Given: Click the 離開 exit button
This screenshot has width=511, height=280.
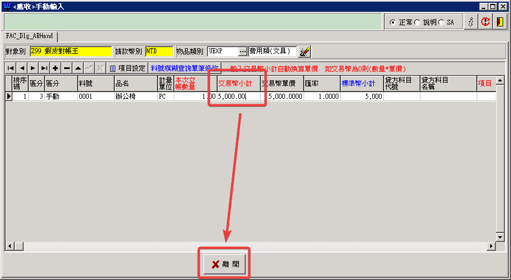Looking at the screenshot, I should [224, 264].
